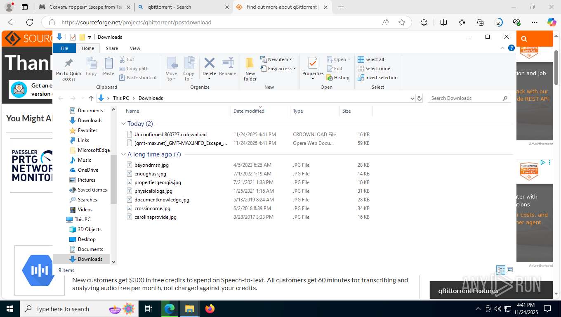Click Select none in ribbon

click(374, 69)
